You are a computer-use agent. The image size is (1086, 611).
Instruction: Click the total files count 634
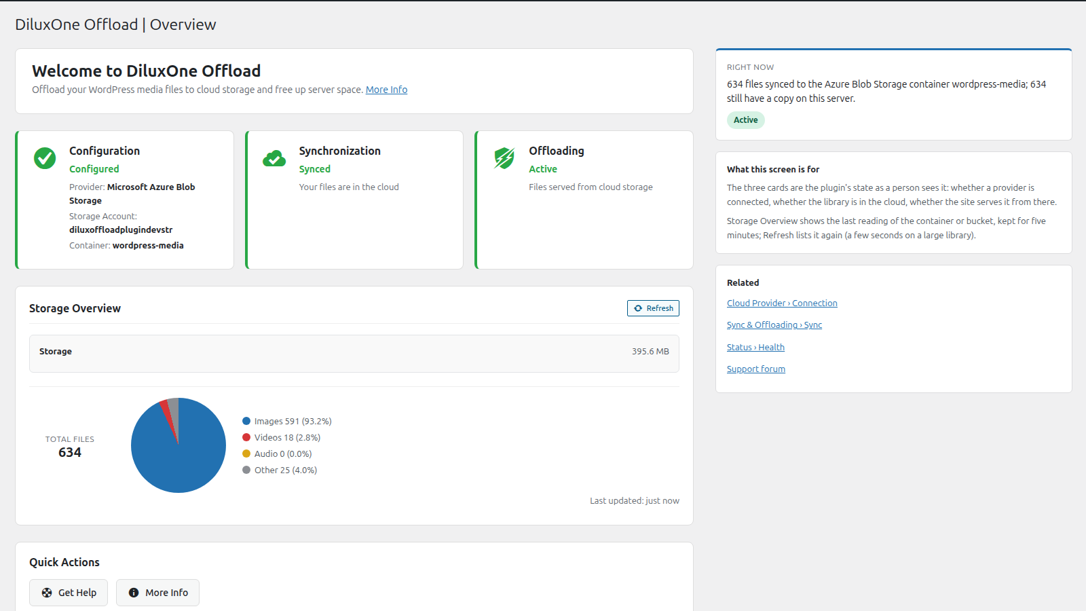click(70, 453)
